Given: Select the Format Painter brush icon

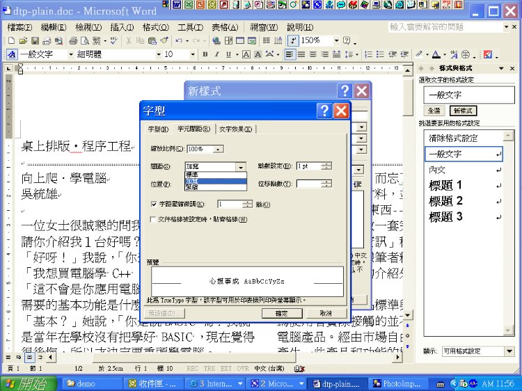Looking at the screenshot, I should coord(164,40).
